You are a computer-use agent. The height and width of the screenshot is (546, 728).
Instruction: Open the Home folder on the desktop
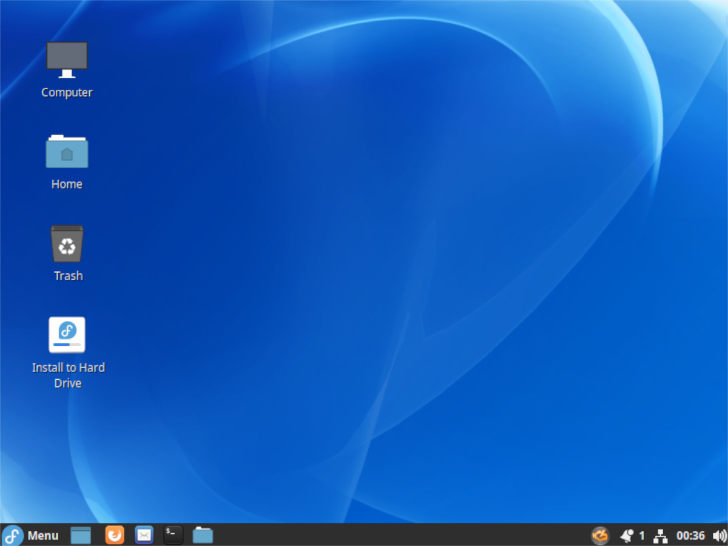click(x=67, y=152)
